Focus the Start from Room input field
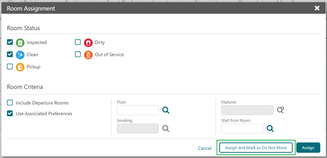Viewport: 327px width, 158px height. (x=242, y=129)
